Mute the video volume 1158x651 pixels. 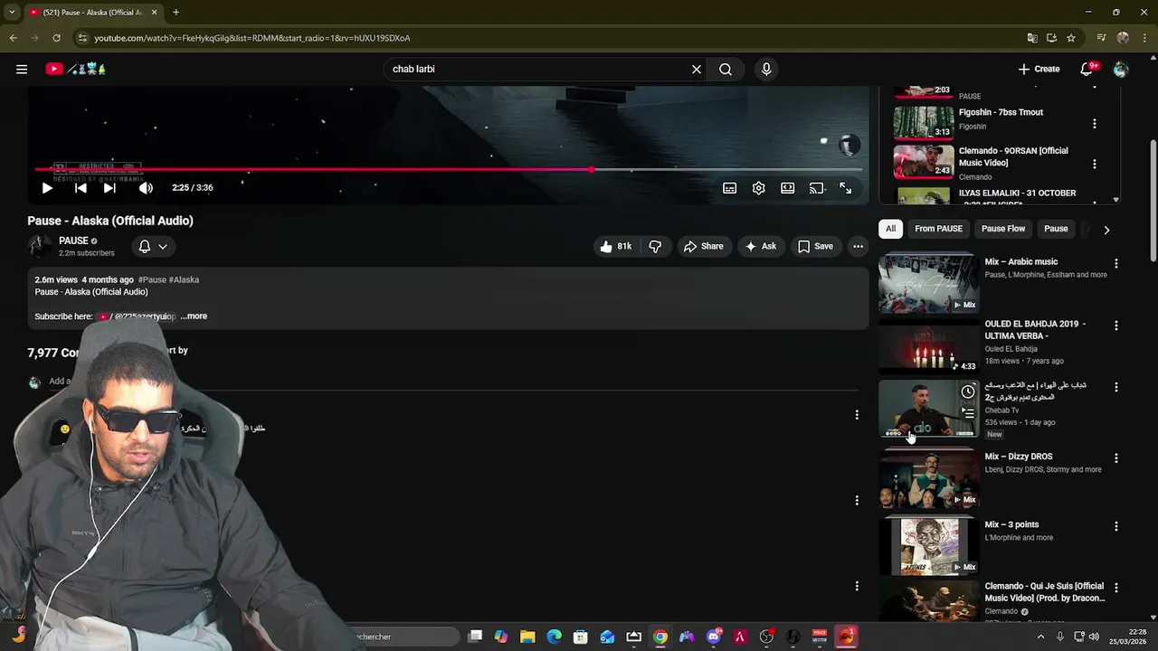click(x=146, y=188)
